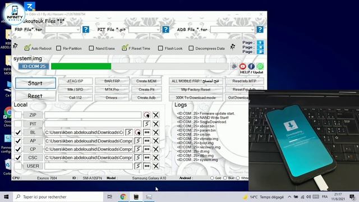
Task: Enable the Decompress Data checkbox
Action: [191, 48]
